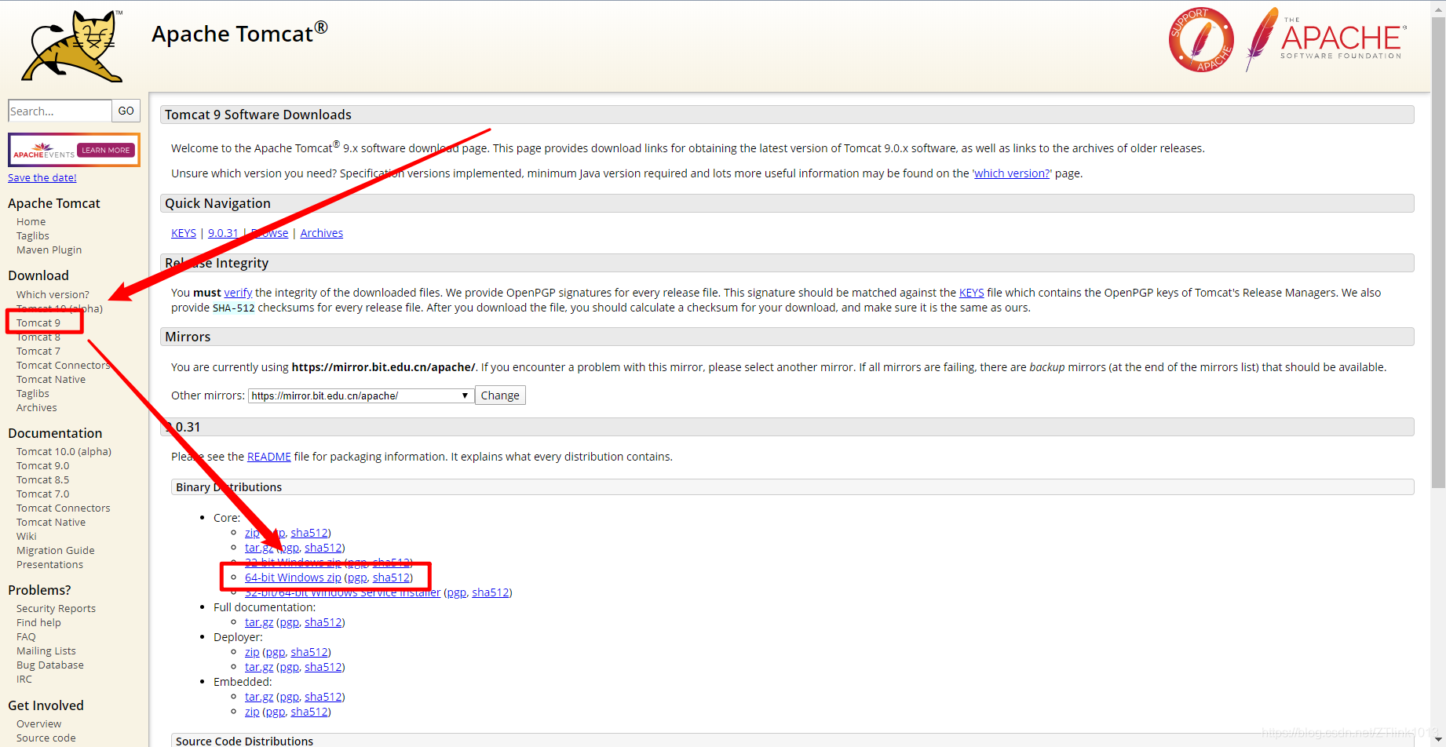1446x747 pixels.
Task: Open sha512 for Core tar.gz
Action: tap(323, 548)
